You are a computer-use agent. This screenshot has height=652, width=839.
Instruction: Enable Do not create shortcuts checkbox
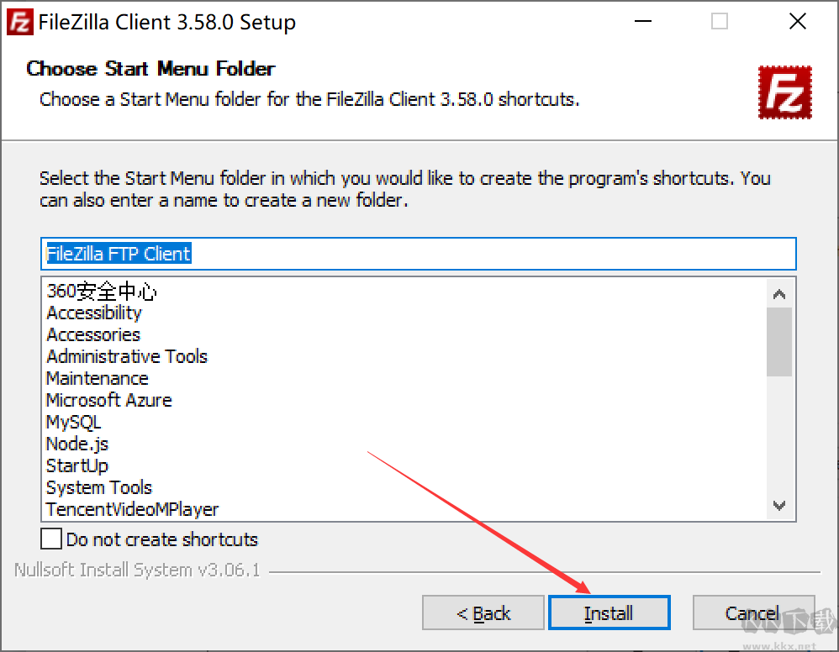51,539
